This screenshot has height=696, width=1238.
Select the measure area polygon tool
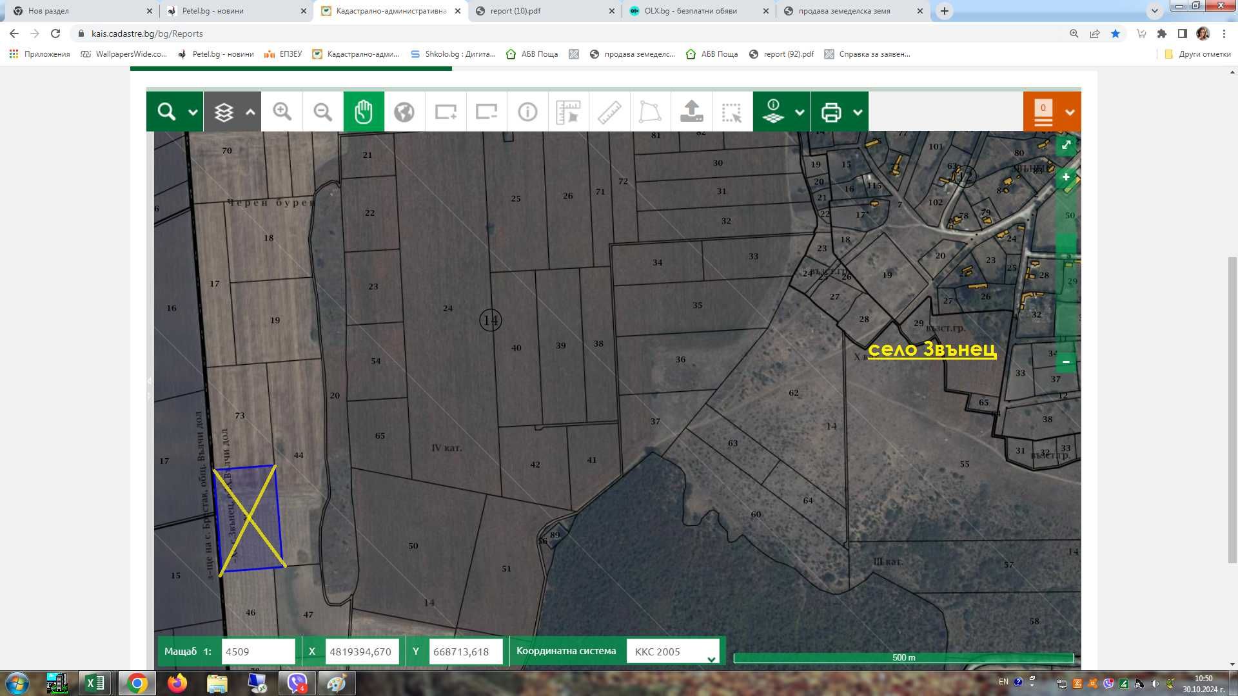coord(650,111)
